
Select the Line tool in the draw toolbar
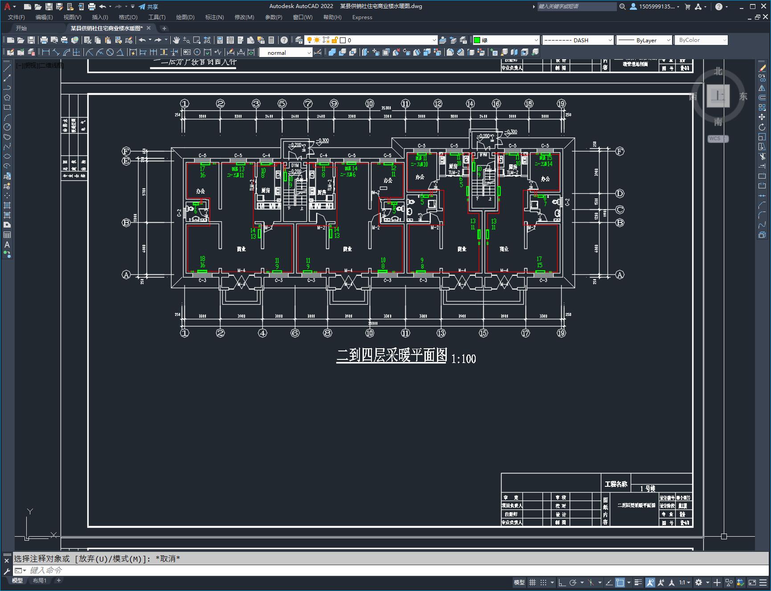7,68
